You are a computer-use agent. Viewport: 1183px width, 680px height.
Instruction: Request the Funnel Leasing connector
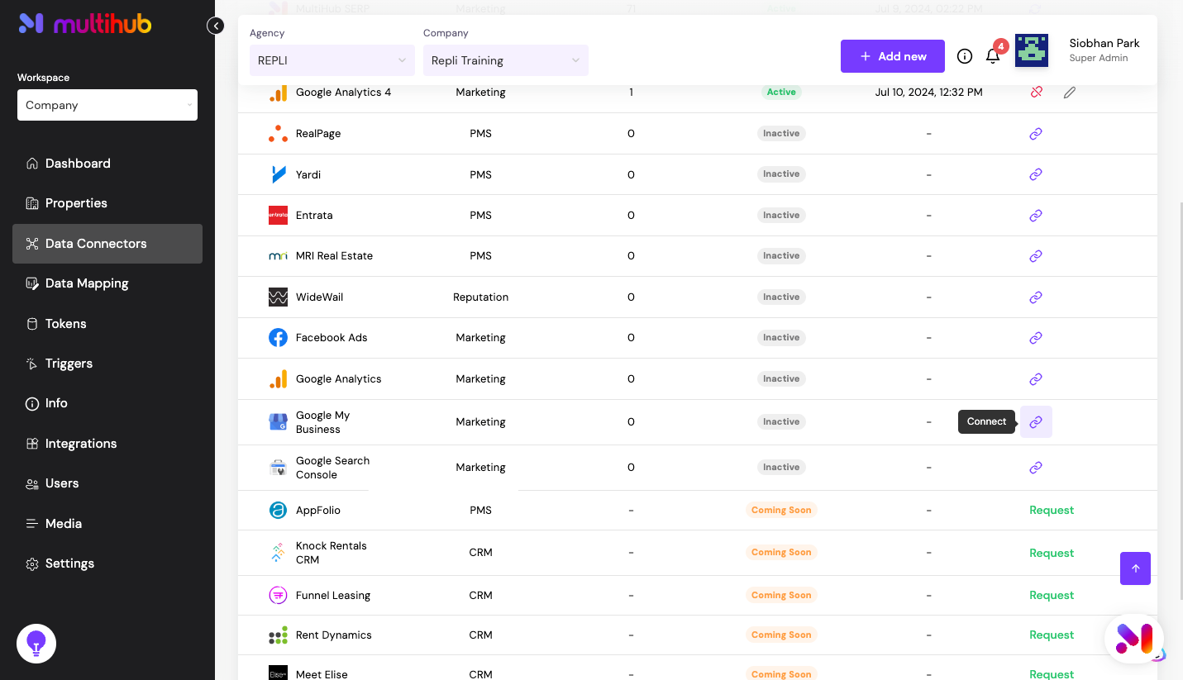pos(1052,595)
